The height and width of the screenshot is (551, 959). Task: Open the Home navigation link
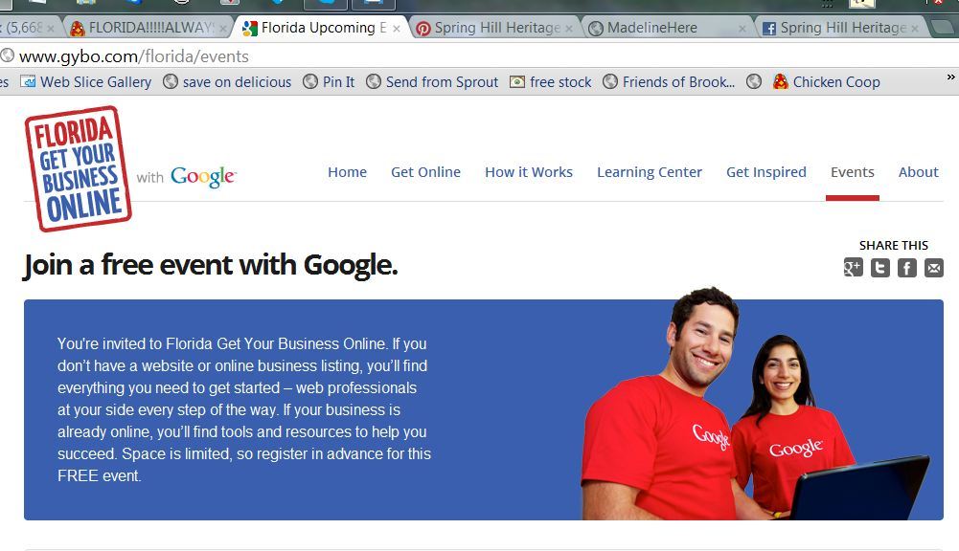[x=347, y=172]
